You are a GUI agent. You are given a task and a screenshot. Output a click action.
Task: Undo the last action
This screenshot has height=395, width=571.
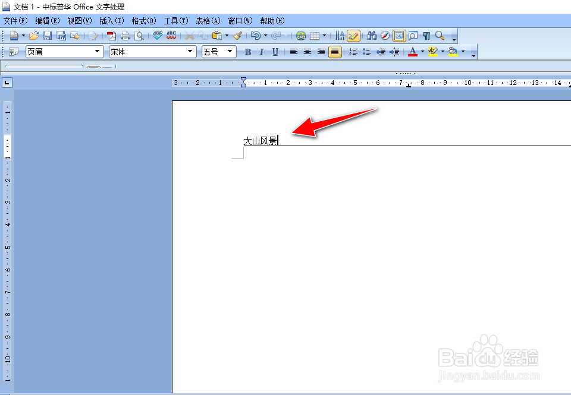(x=256, y=36)
